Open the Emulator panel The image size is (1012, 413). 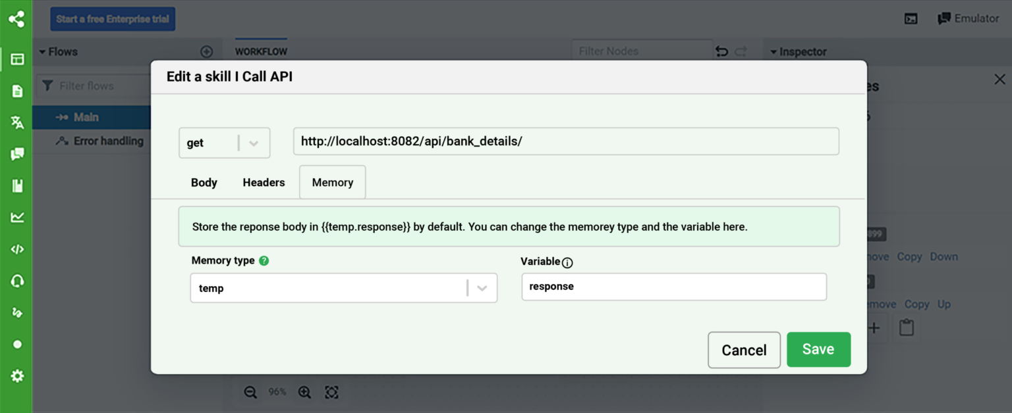pos(969,18)
